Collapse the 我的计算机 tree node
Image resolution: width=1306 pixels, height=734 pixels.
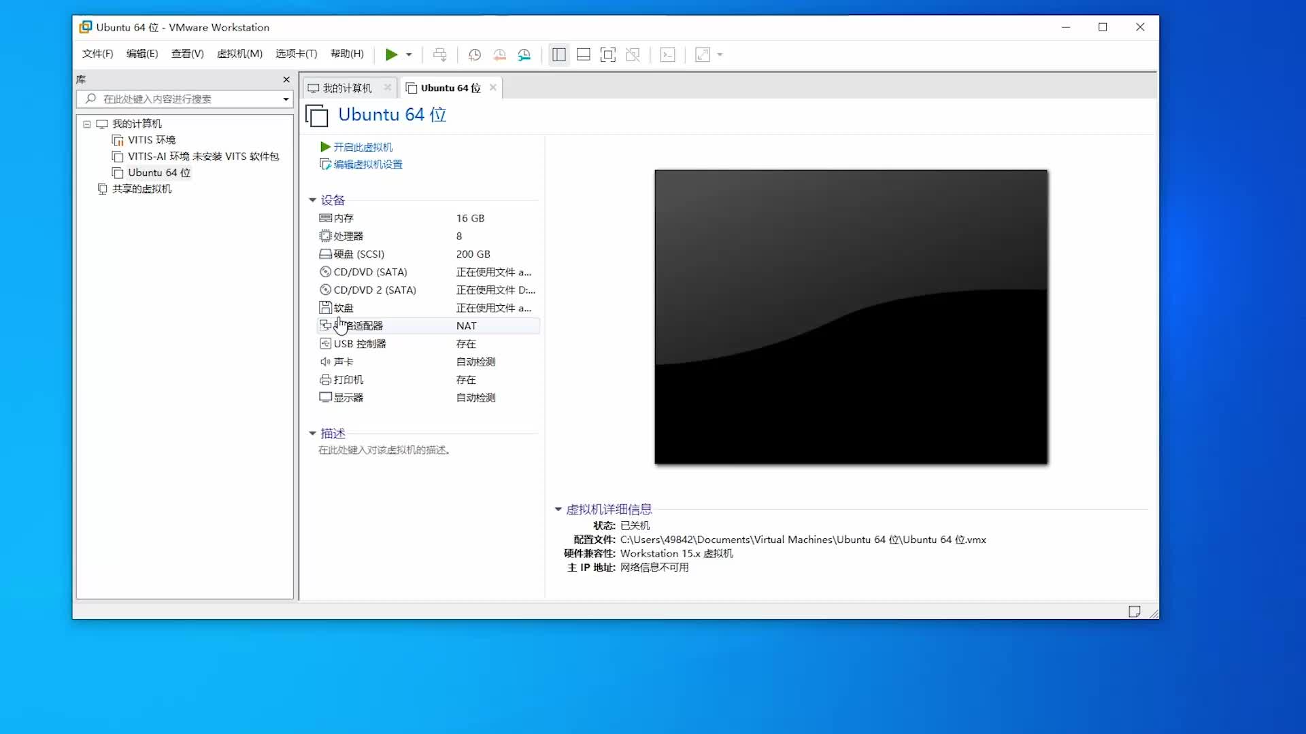87,124
